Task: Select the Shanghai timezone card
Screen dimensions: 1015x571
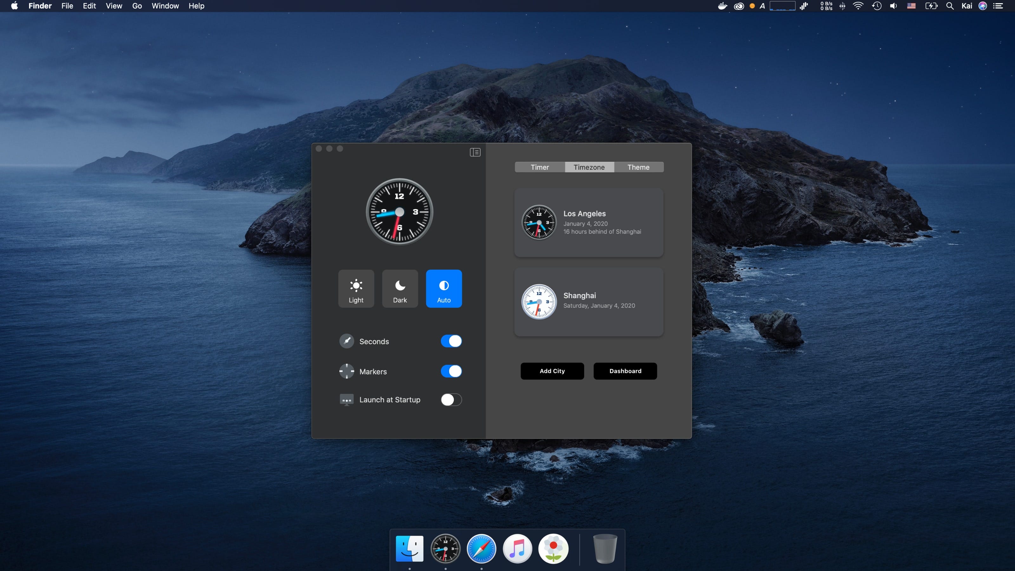Action: [589, 302]
